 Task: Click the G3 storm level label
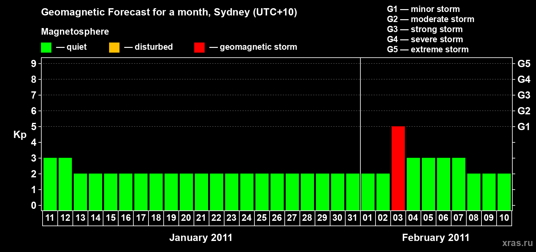524,95
